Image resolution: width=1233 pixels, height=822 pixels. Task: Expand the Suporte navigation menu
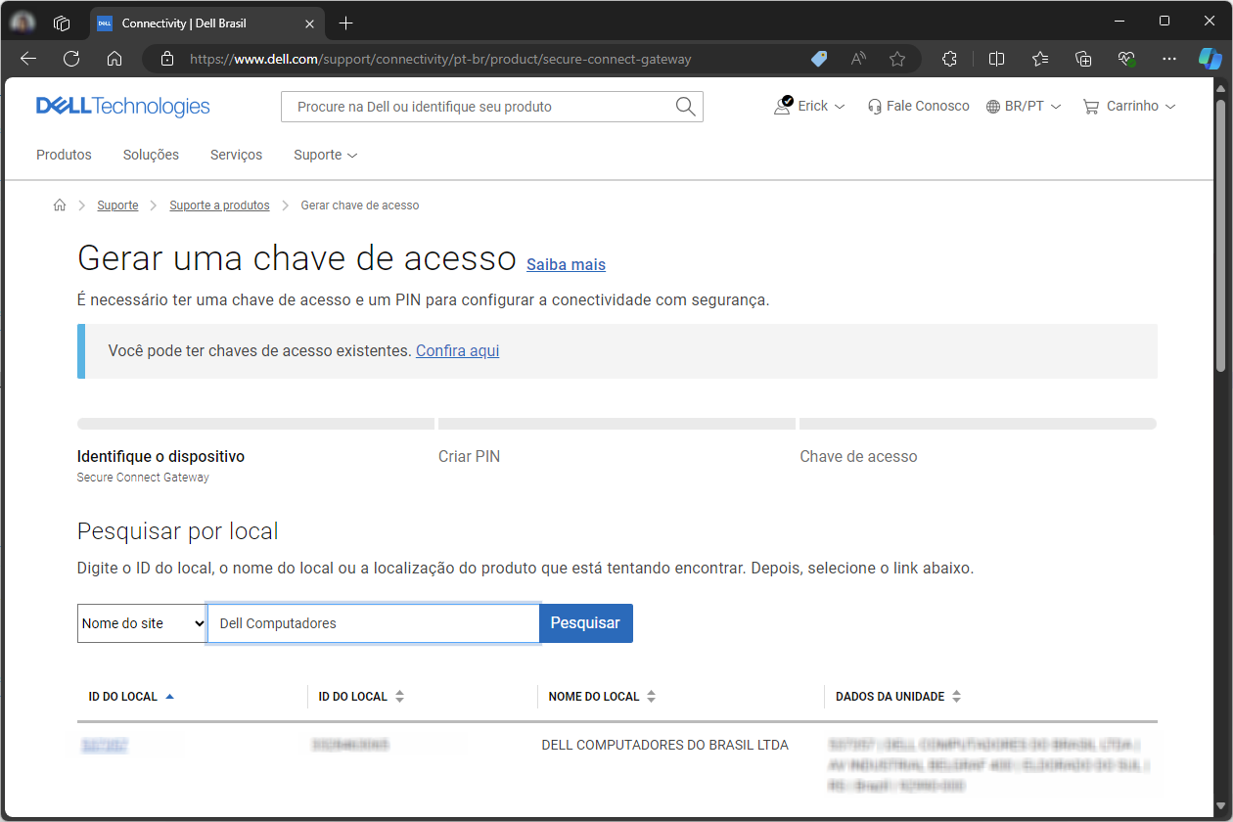[x=325, y=155]
